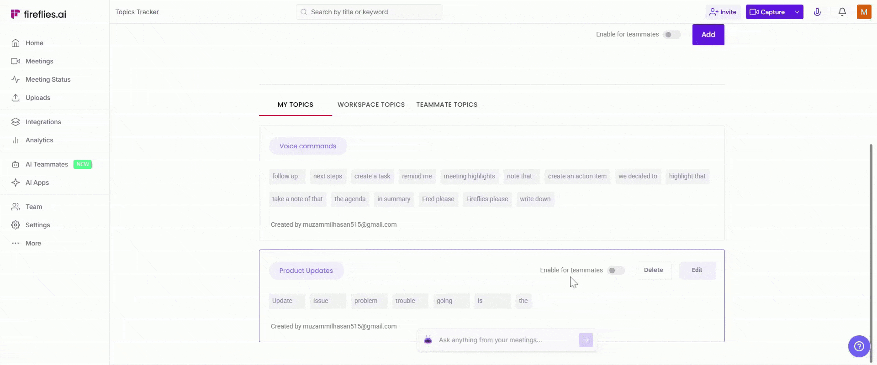Click the Edit button for Product Updates

(x=697, y=270)
